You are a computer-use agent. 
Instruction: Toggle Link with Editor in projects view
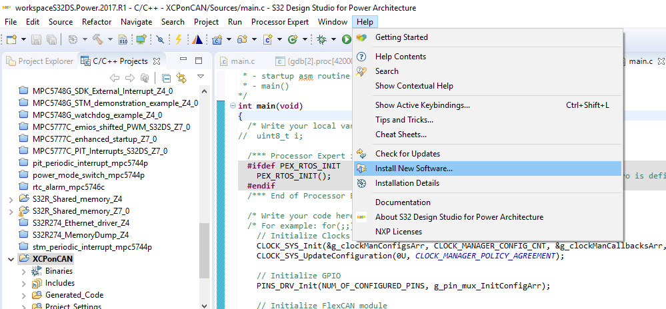point(182,78)
